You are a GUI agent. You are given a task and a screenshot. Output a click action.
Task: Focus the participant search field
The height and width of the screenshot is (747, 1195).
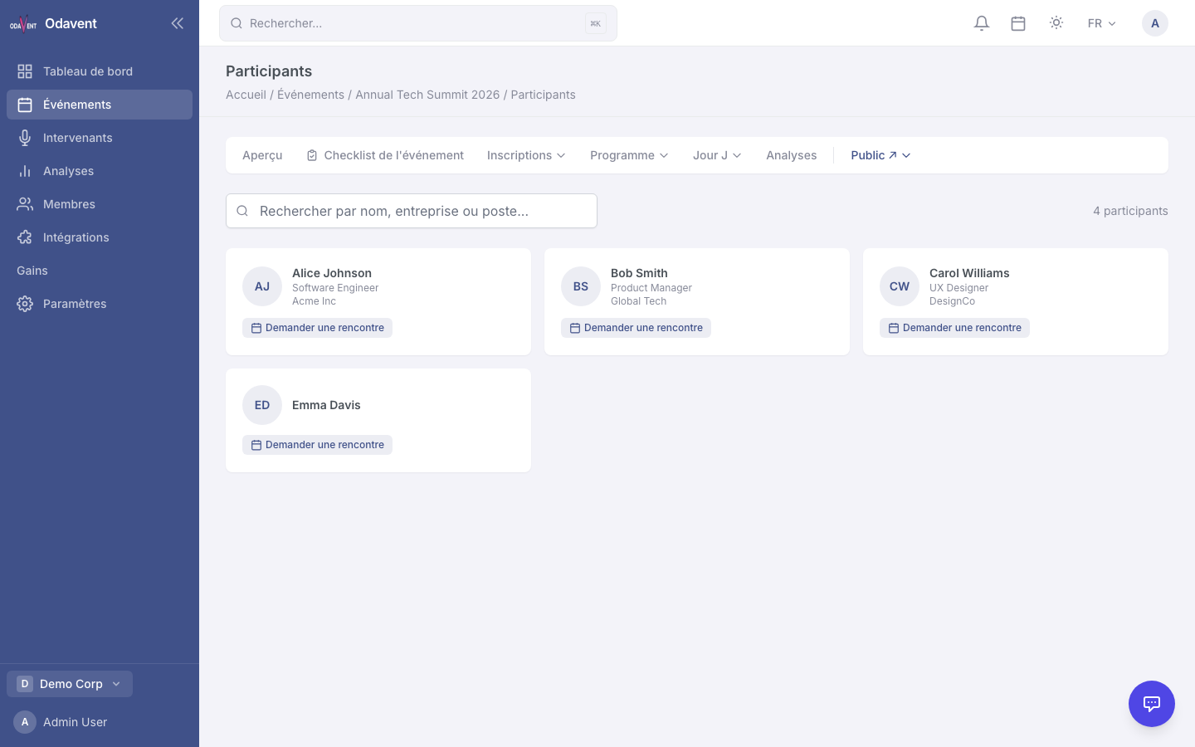412,211
